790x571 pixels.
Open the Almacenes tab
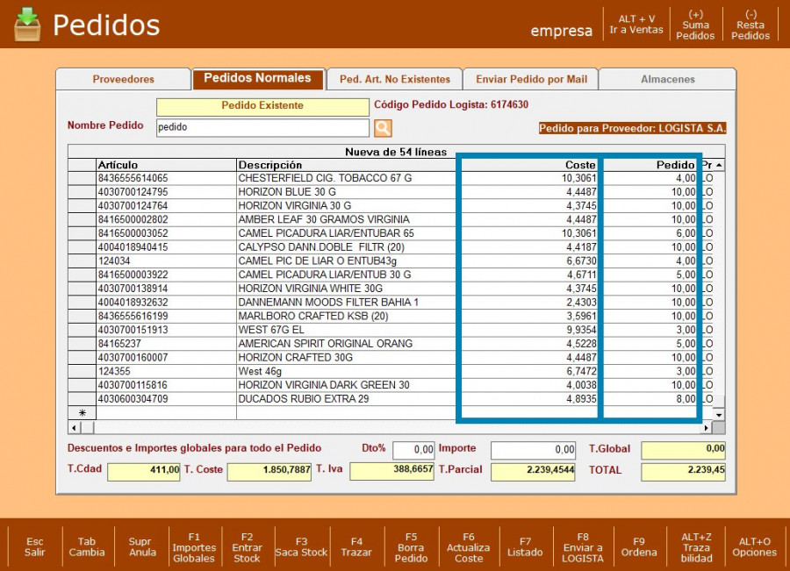pyautogui.click(x=667, y=79)
